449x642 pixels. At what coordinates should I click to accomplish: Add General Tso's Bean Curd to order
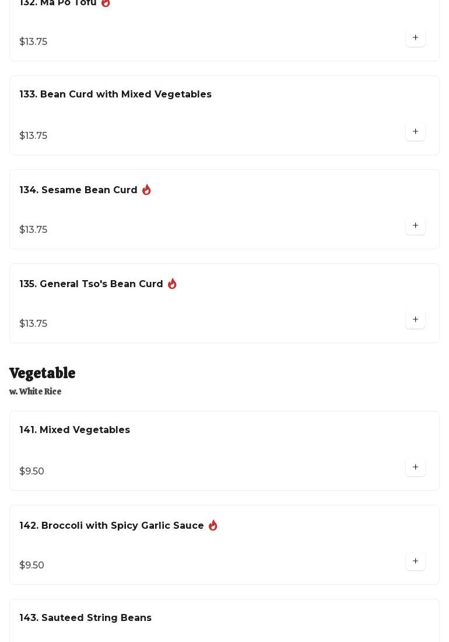(x=415, y=319)
